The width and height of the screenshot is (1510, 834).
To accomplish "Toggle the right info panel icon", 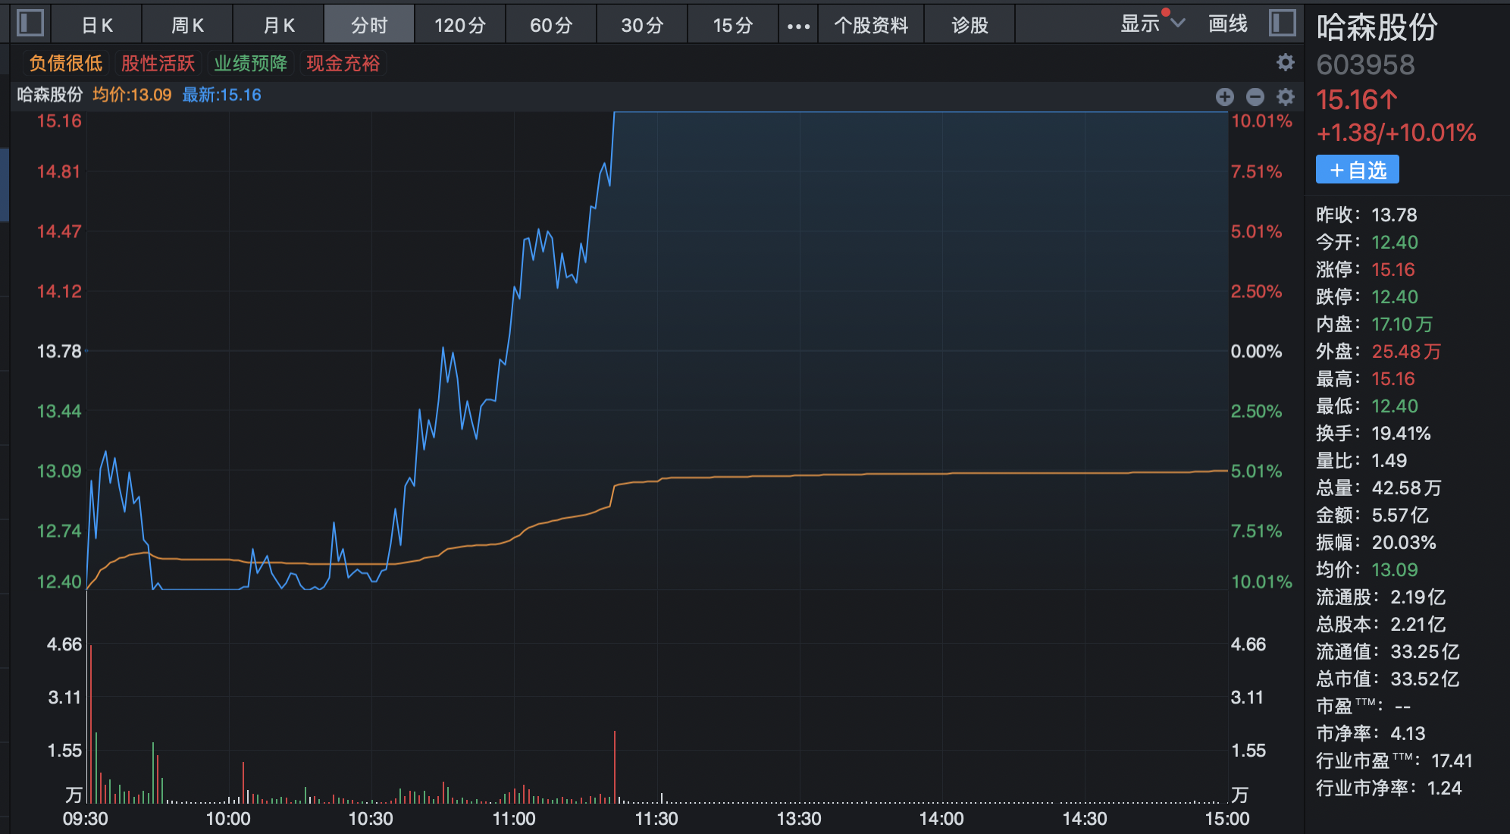I will click(1283, 23).
